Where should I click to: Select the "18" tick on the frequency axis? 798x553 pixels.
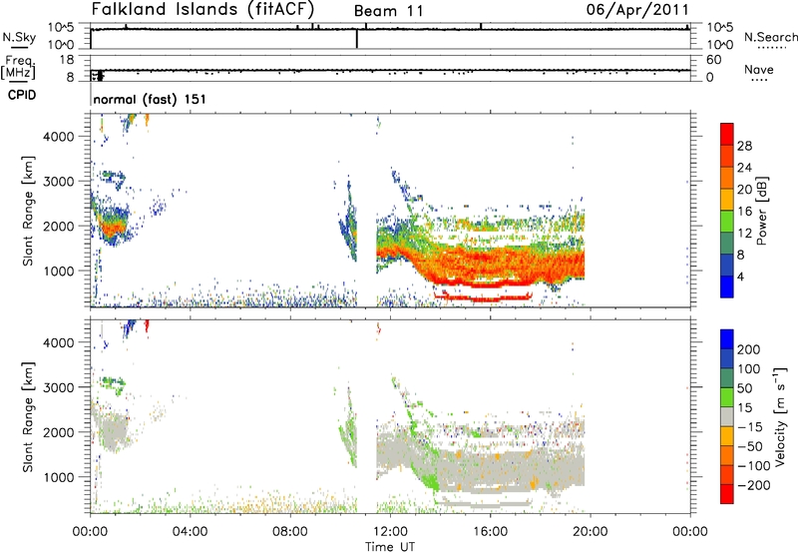coord(67,60)
